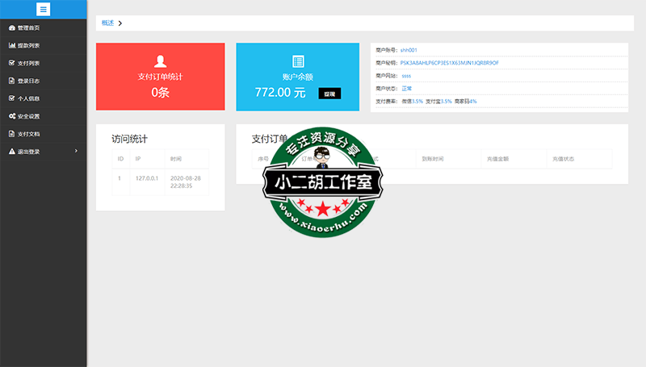Click the check icon beside 支付列表
The image size is (646, 367).
tap(11, 63)
